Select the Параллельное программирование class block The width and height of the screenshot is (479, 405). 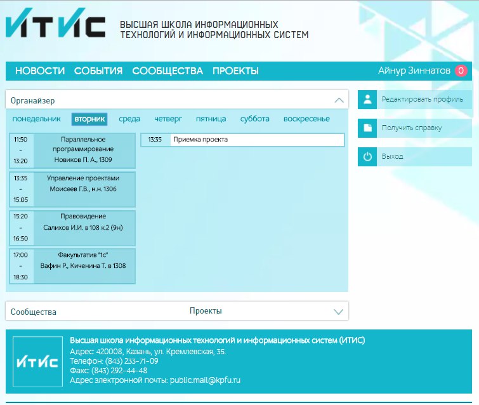[83, 150]
